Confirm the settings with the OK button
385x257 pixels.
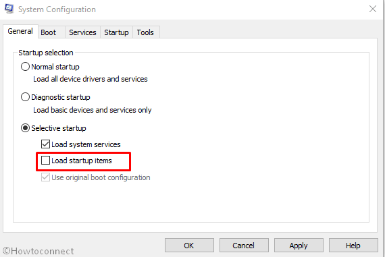[189, 246]
